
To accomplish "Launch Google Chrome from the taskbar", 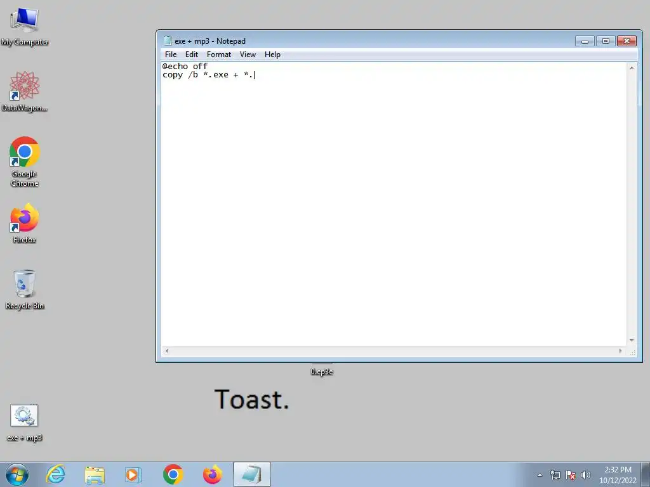I will pos(173,474).
